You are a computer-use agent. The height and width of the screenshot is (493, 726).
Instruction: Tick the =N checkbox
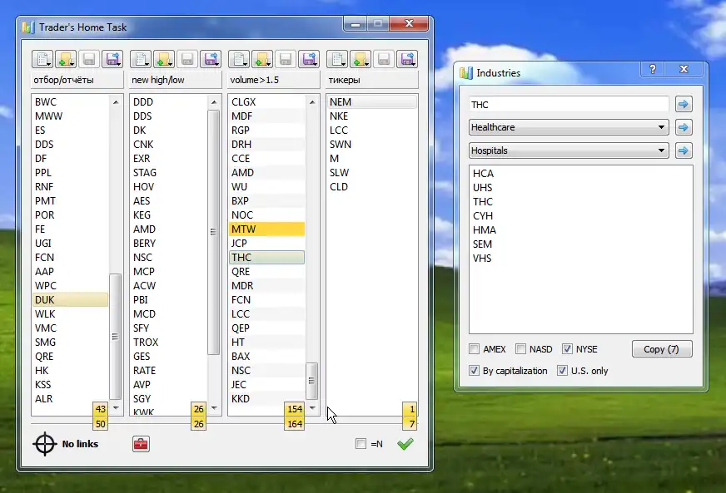point(361,443)
